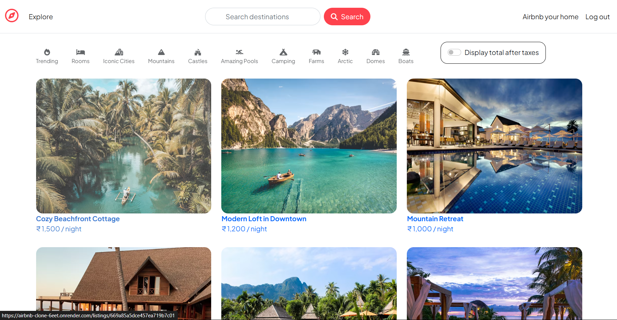Click the compass logo icon

[x=12, y=16]
